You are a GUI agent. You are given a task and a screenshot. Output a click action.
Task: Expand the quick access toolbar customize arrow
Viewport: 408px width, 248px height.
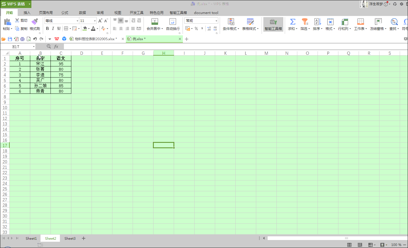50,39
